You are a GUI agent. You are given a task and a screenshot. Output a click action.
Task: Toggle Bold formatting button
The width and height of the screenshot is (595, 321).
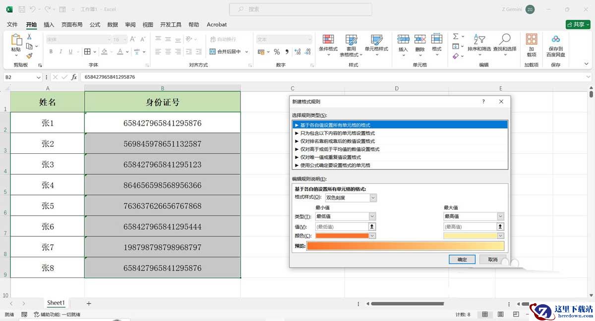pyautogui.click(x=51, y=51)
